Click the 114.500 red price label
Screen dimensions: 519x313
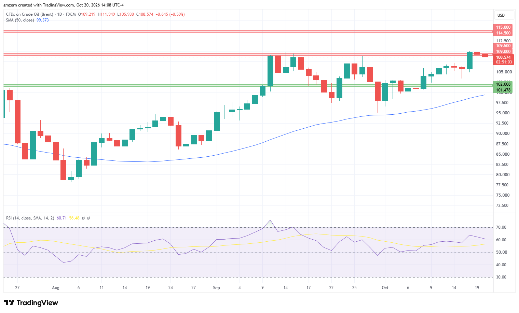[503, 33]
